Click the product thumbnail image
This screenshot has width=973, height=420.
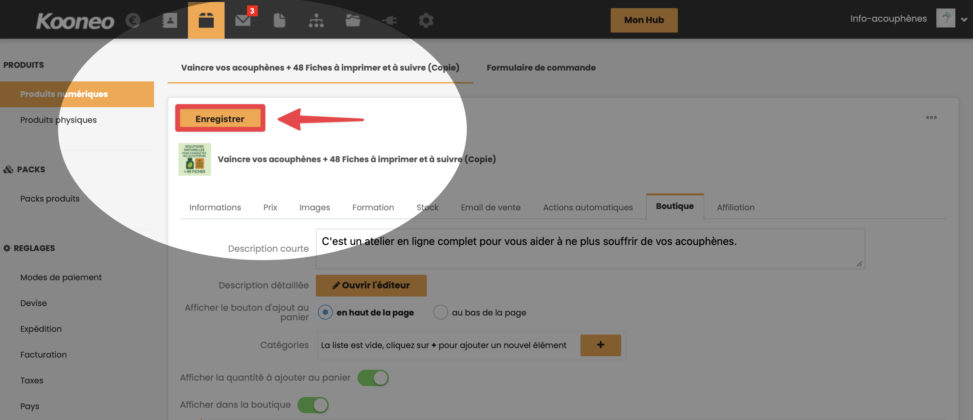point(194,159)
